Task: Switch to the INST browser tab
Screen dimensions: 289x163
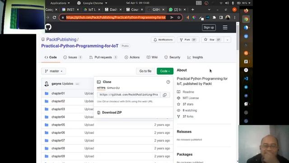Action: click(70, 10)
